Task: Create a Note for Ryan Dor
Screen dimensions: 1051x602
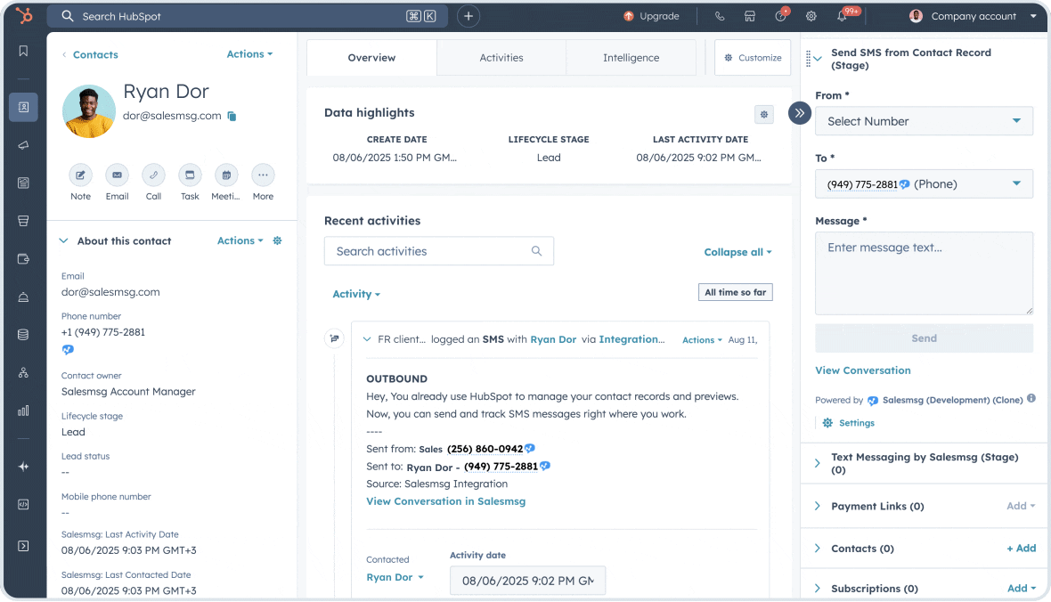Action: pos(80,175)
